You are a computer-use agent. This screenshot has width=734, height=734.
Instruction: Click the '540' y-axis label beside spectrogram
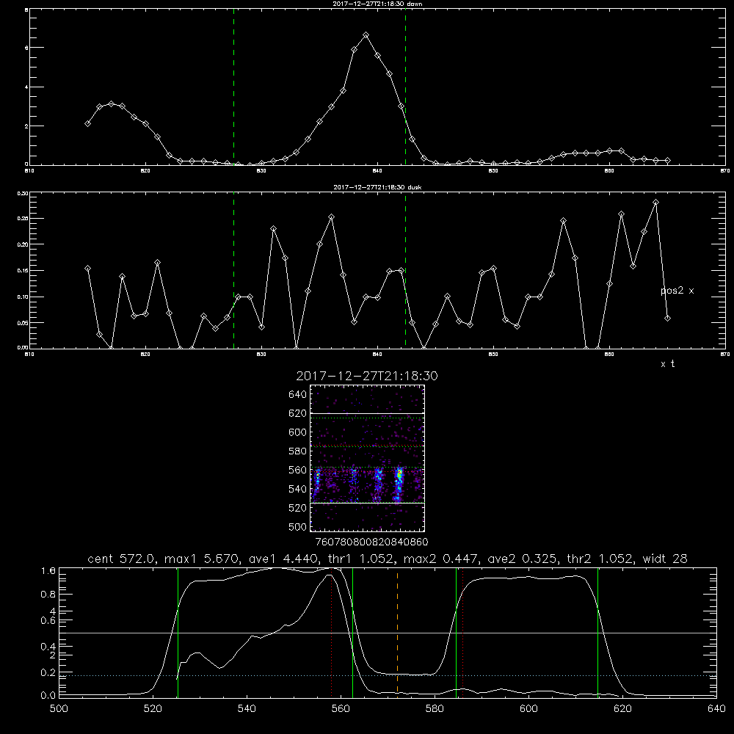click(298, 489)
